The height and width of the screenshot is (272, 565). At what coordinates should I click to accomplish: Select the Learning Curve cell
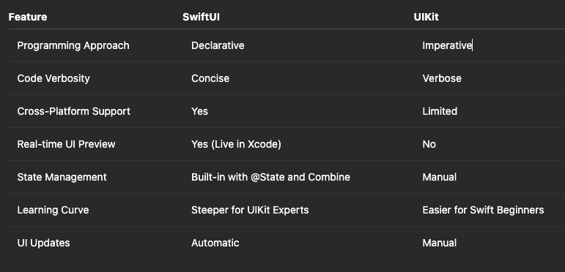click(53, 210)
